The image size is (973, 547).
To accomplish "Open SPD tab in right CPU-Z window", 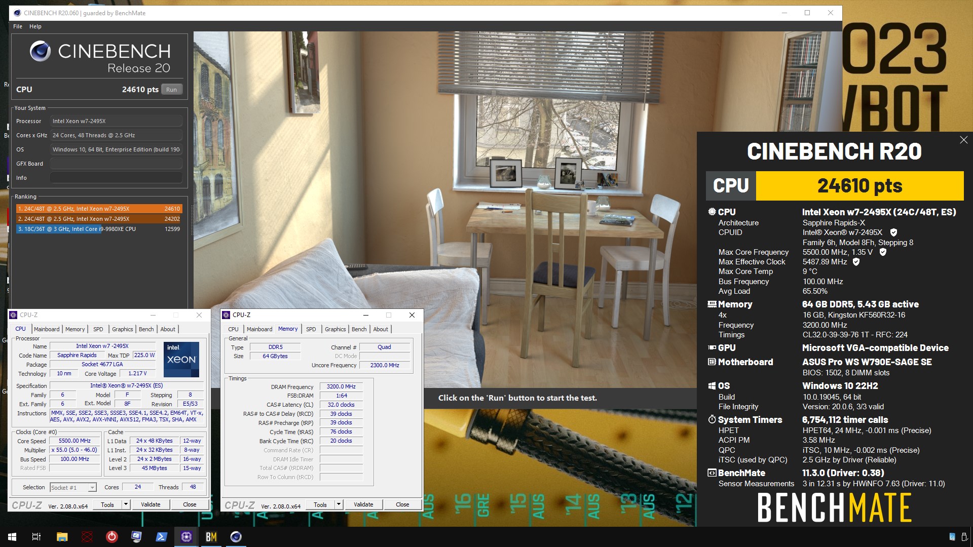I will (311, 329).
